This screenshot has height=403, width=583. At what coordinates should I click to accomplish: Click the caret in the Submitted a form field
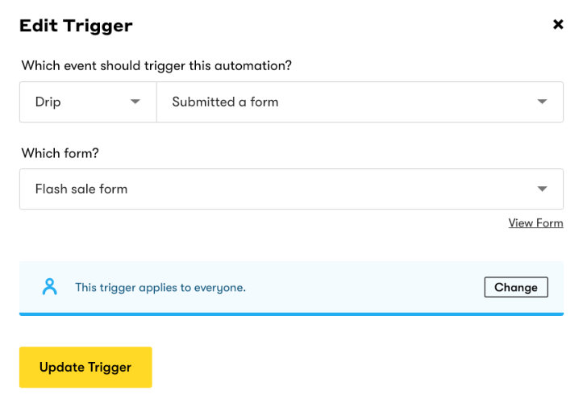click(542, 102)
